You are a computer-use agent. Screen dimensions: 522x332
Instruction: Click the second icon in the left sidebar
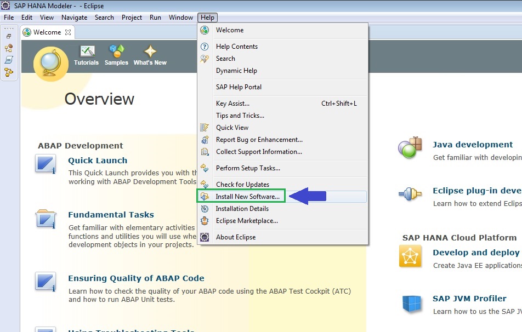click(9, 48)
